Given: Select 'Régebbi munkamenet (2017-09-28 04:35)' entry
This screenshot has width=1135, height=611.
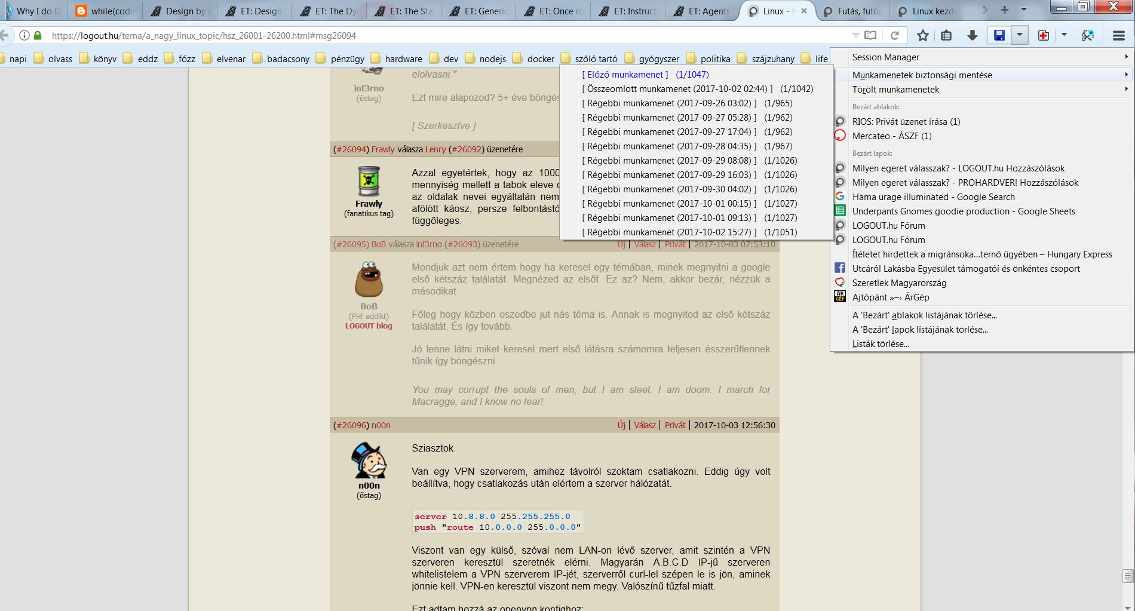Looking at the screenshot, I should click(696, 146).
